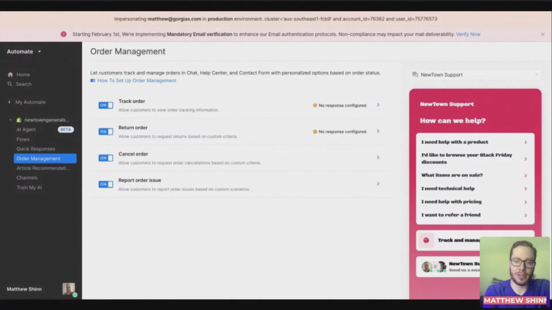Click arrow next to 'I want to refer a friend'
Viewport: 552px width, 310px height.
coord(526,215)
